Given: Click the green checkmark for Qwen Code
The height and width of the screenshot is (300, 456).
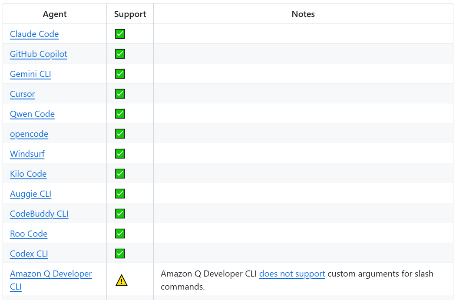Looking at the screenshot, I should [x=120, y=113].
